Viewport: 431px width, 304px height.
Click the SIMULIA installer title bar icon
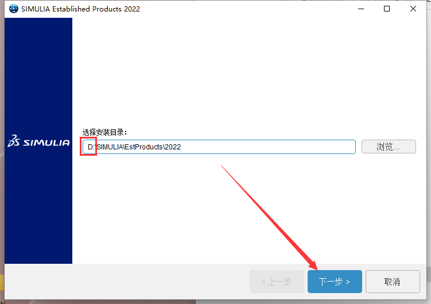(13, 9)
